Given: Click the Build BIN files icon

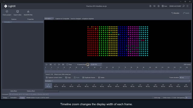Looking at the screenshot, I should coord(28,11).
